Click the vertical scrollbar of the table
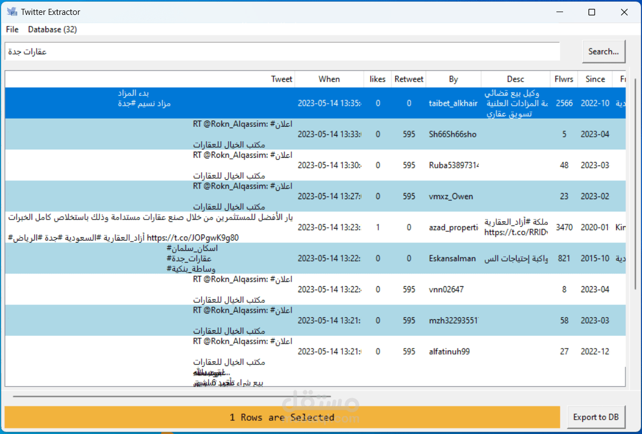 [x=635, y=184]
